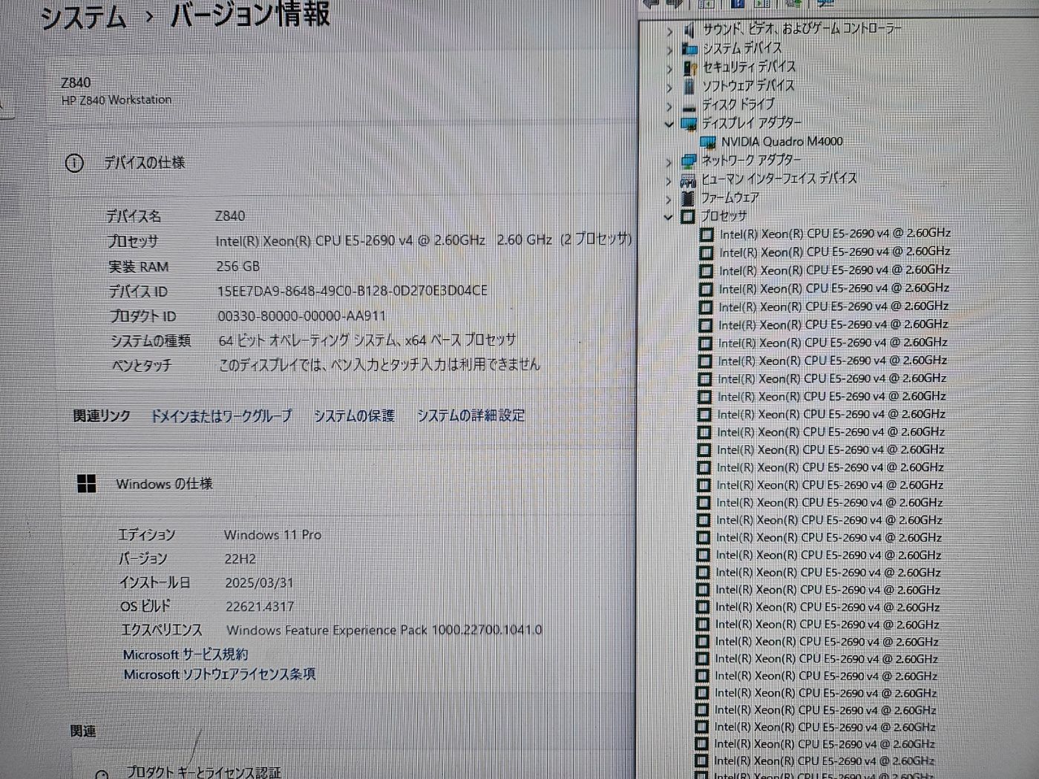Image resolution: width=1039 pixels, height=779 pixels.
Task: Click the ディスプレイ アダプター monitor icon
Action: (x=689, y=124)
